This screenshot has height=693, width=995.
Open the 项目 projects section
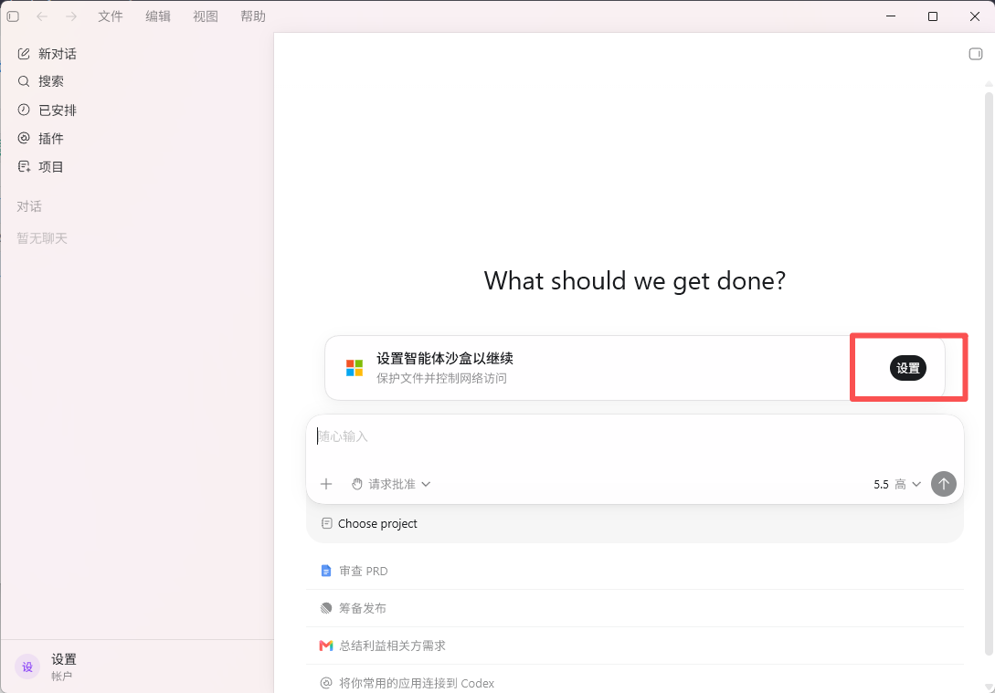pyautogui.click(x=136, y=167)
